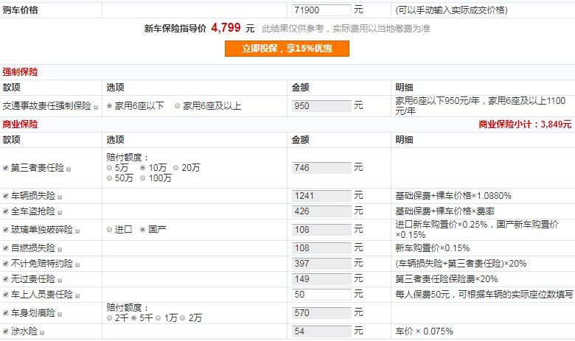Click the red 商业保险 section heading
This screenshot has height=341, width=575.
click(x=20, y=124)
